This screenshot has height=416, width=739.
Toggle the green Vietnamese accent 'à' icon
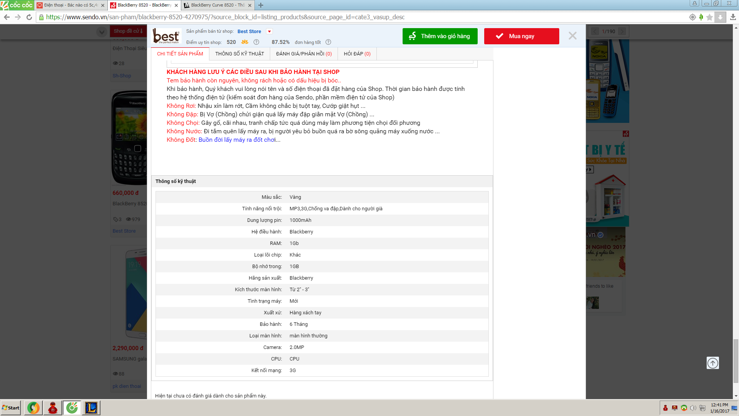701,17
